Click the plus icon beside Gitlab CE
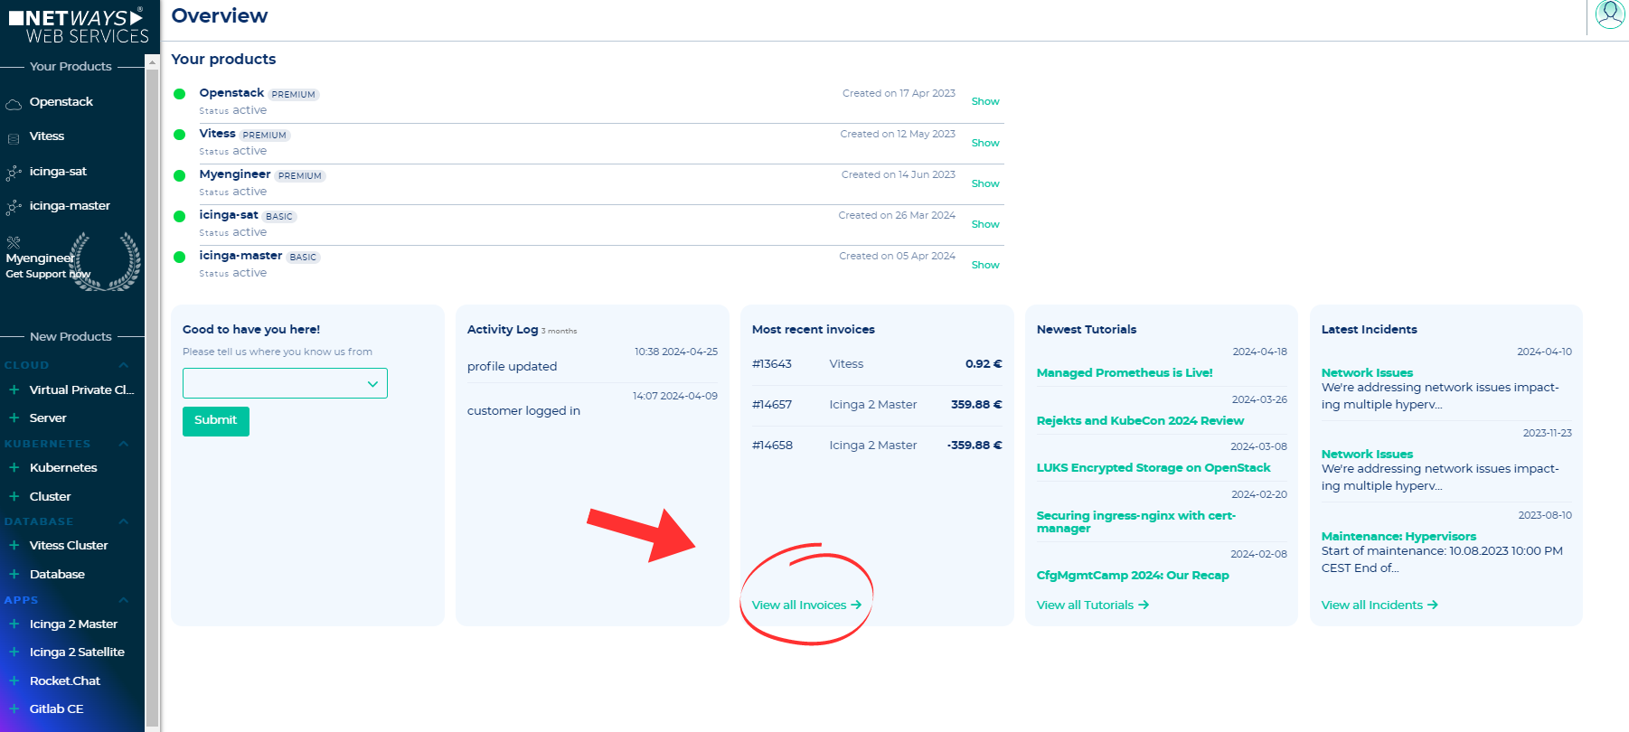Image resolution: width=1629 pixels, height=732 pixels. (14, 709)
